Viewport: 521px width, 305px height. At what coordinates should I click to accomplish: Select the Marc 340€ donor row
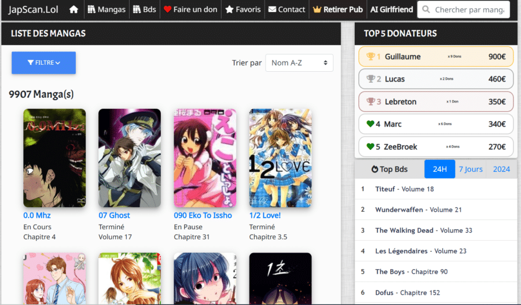pos(436,124)
